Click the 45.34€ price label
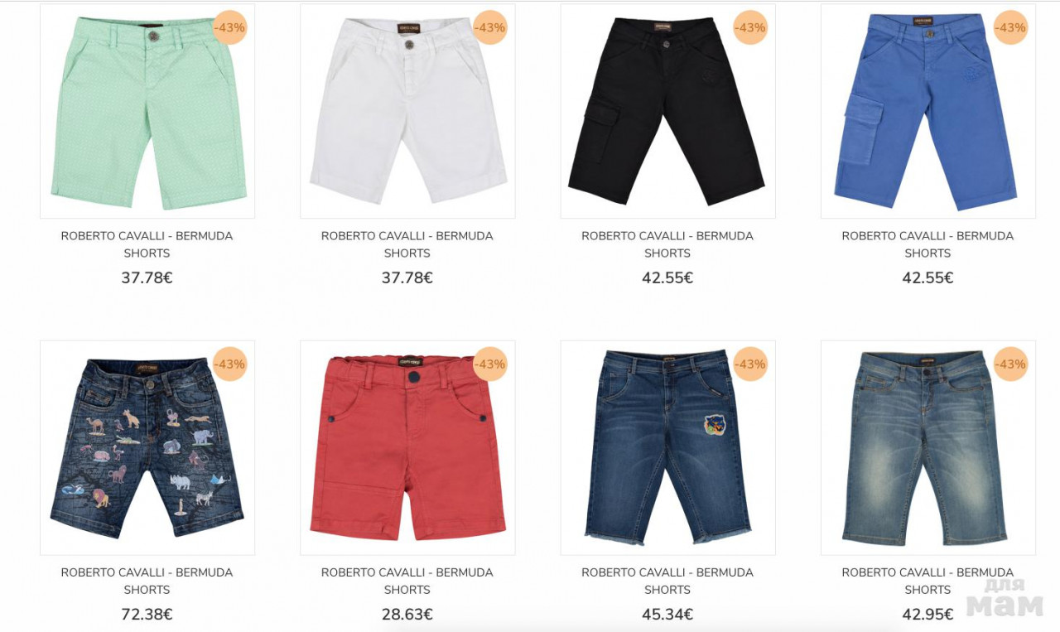Screen dimensions: 1060x632 [x=667, y=615]
